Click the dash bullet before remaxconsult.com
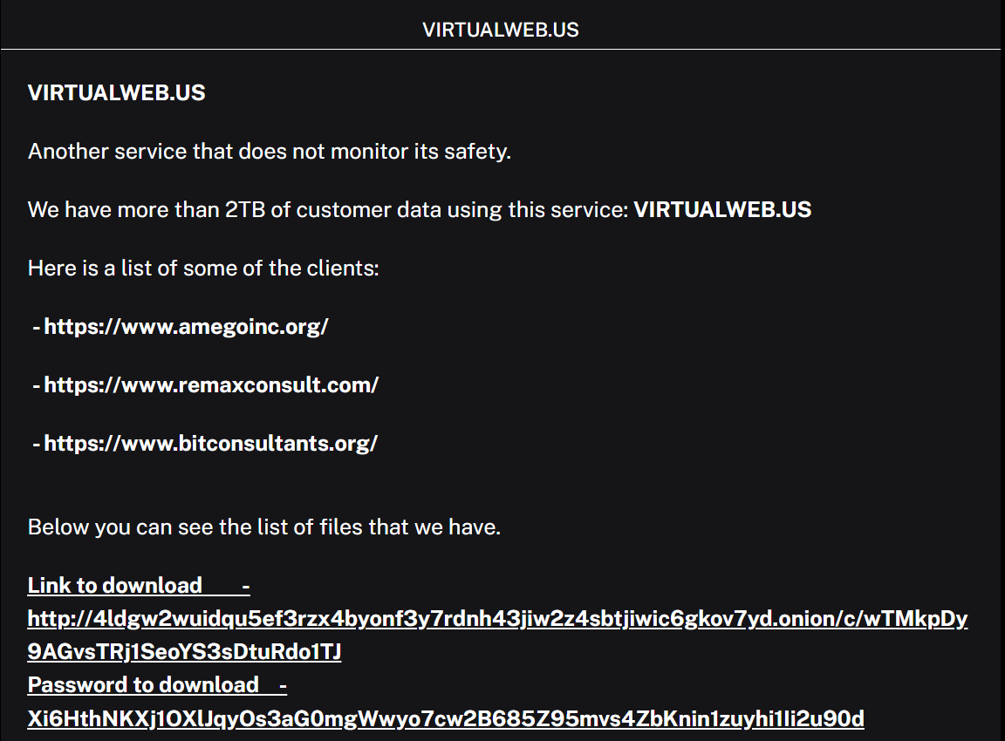Image resolution: width=1005 pixels, height=741 pixels. coord(37,384)
